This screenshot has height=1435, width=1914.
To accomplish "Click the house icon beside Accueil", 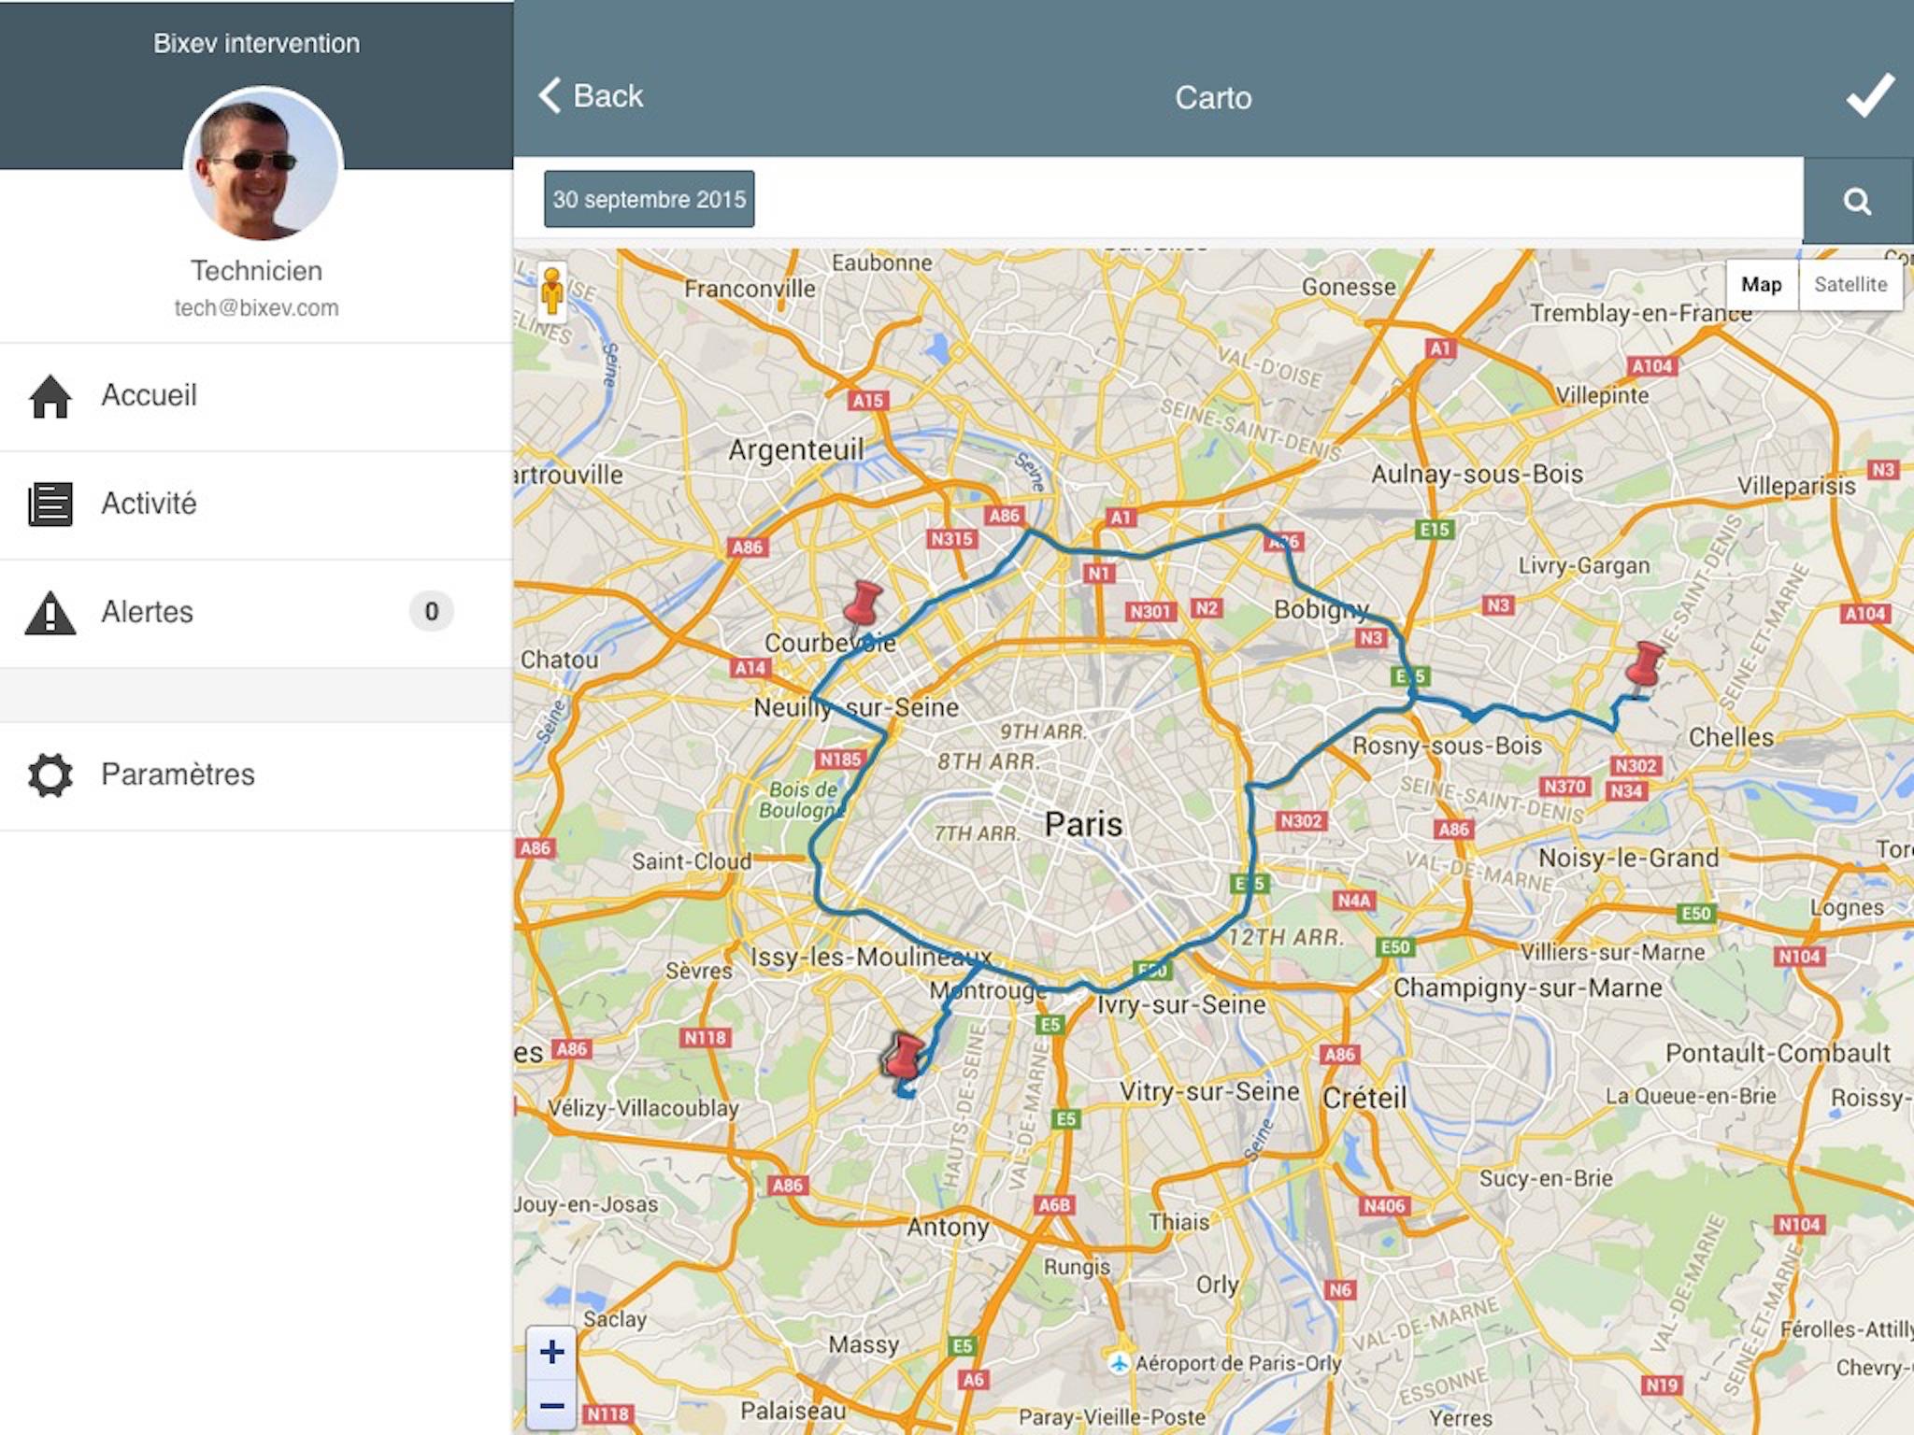I will click(50, 396).
